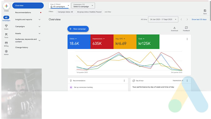
Task: Click the conversion tracking purple icon
Action: click(x=71, y=87)
